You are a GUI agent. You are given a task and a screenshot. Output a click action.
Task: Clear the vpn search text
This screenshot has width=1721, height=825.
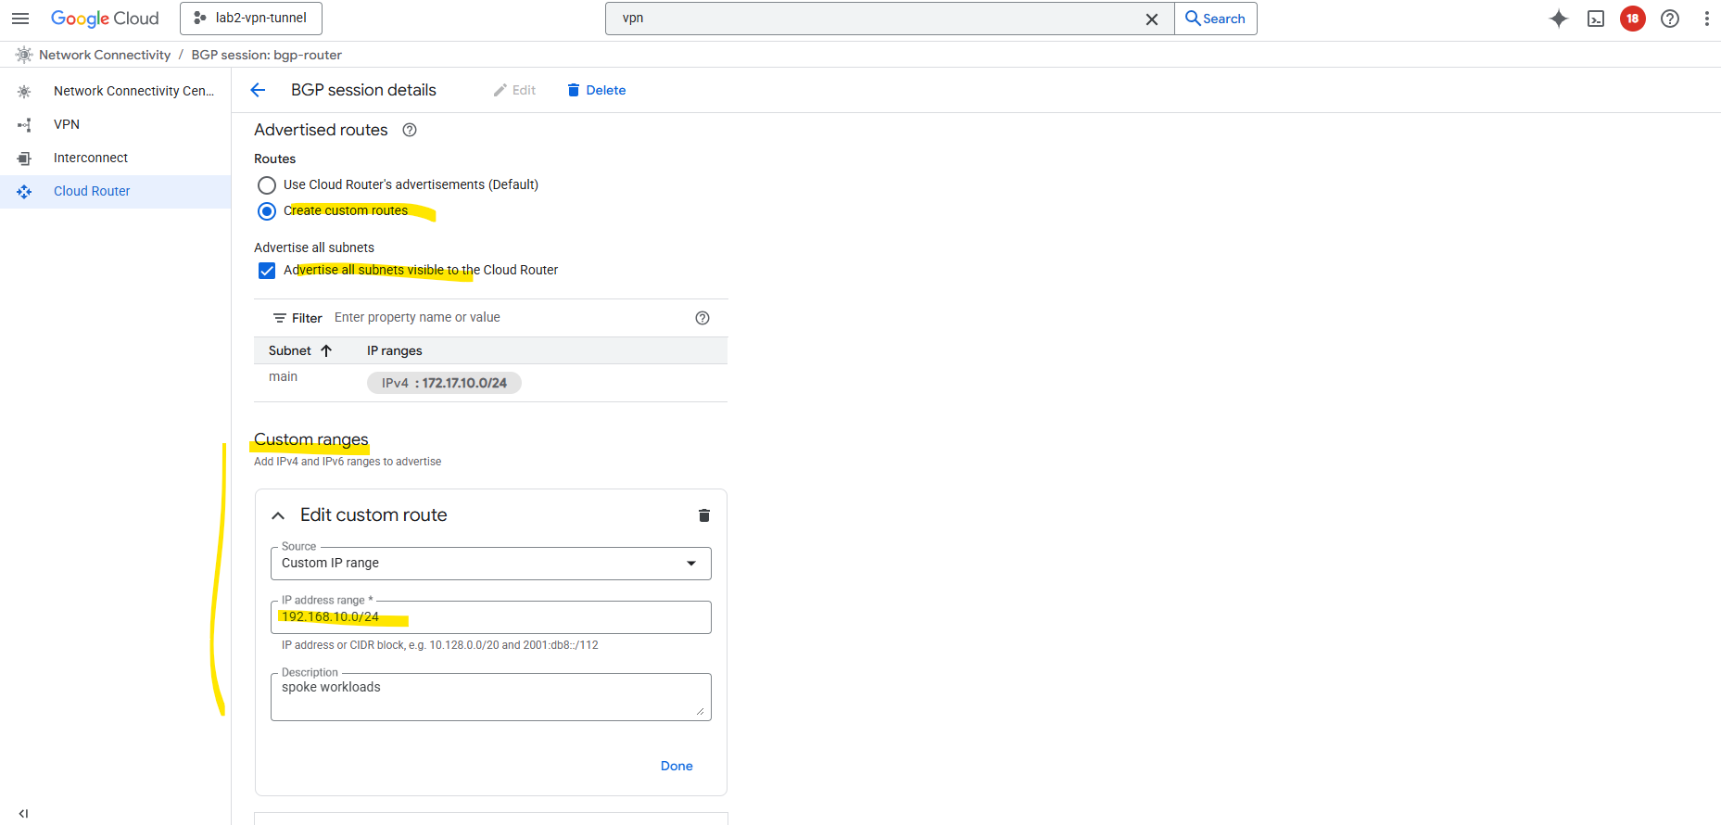[1152, 19]
